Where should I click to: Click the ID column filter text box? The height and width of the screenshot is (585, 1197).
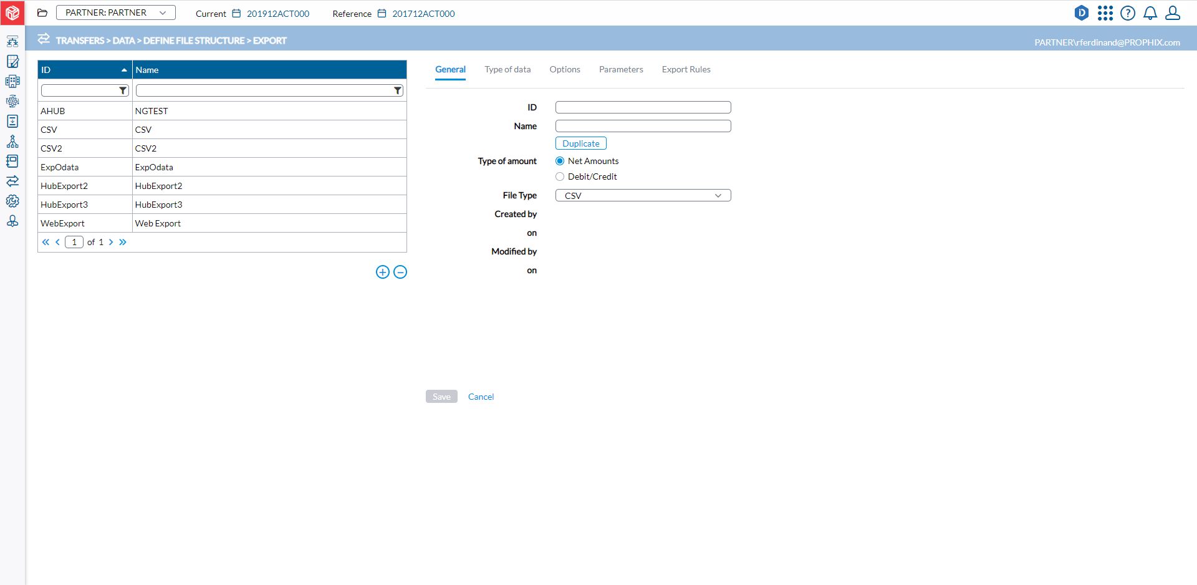point(79,91)
